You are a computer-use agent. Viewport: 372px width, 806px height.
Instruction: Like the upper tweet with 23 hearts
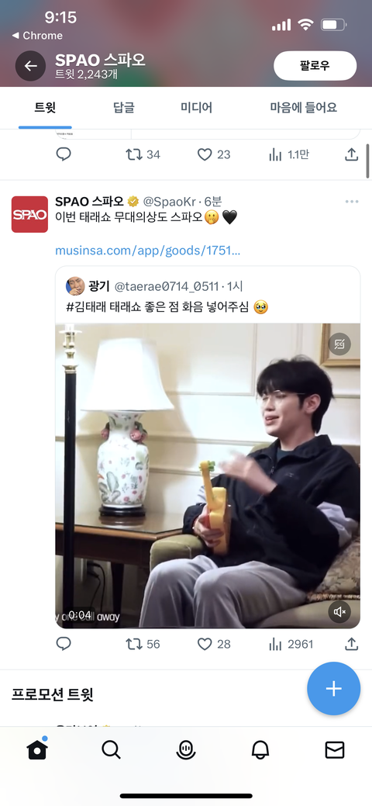[x=214, y=154]
